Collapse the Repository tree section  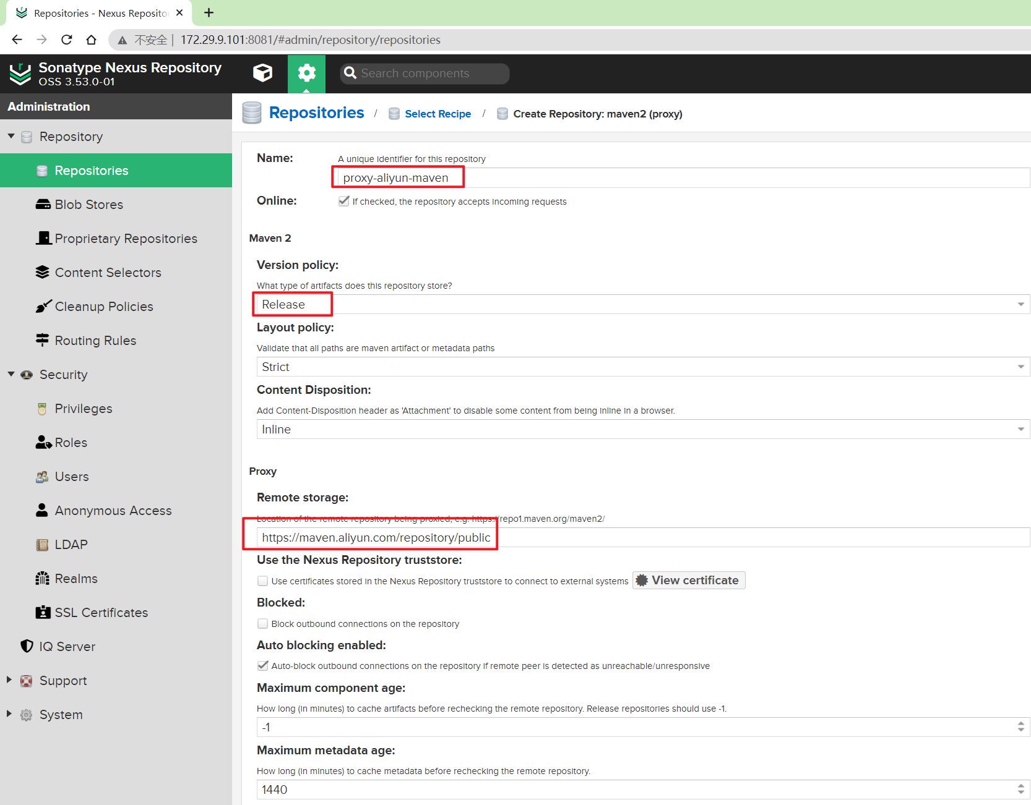[11, 136]
